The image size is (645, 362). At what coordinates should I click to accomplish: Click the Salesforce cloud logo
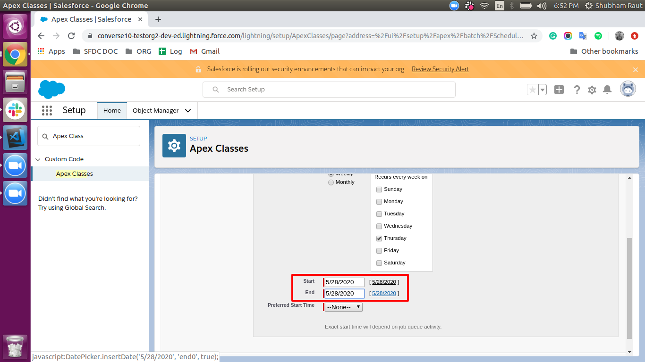coord(52,89)
